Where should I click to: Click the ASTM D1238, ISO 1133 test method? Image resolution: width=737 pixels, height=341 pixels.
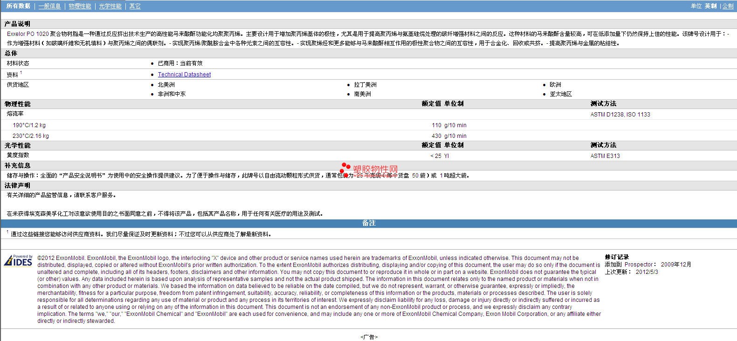(620, 115)
